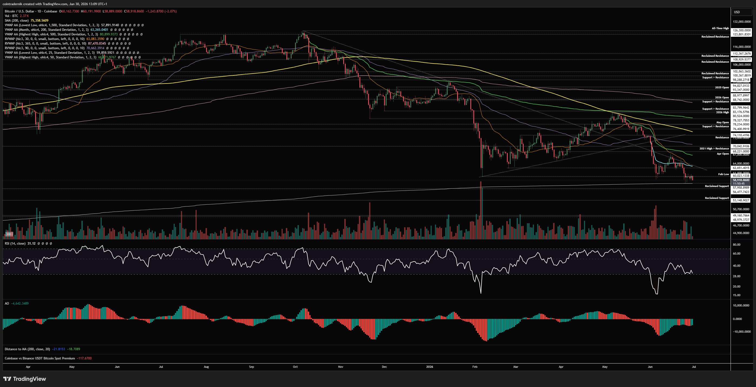Screen dimensions: 756x387
Task: Click the 2025 Open line label
Action: [x=722, y=87]
